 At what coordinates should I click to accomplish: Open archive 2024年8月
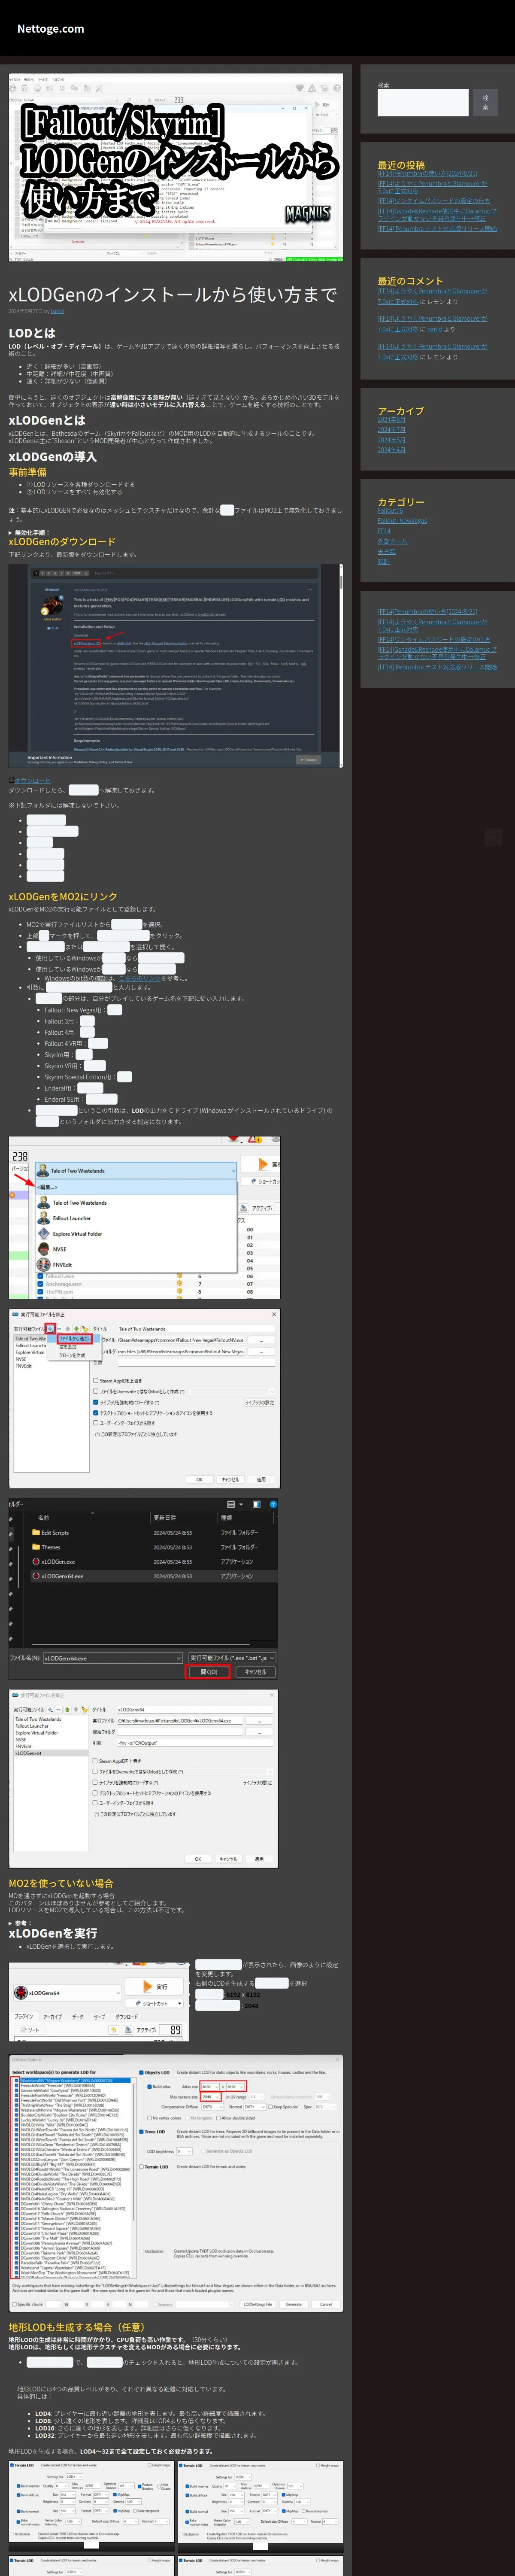[x=391, y=420]
